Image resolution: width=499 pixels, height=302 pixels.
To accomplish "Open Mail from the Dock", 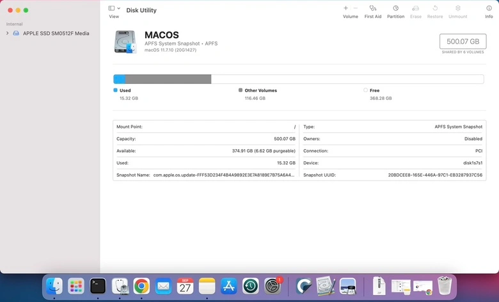I will [x=163, y=286].
